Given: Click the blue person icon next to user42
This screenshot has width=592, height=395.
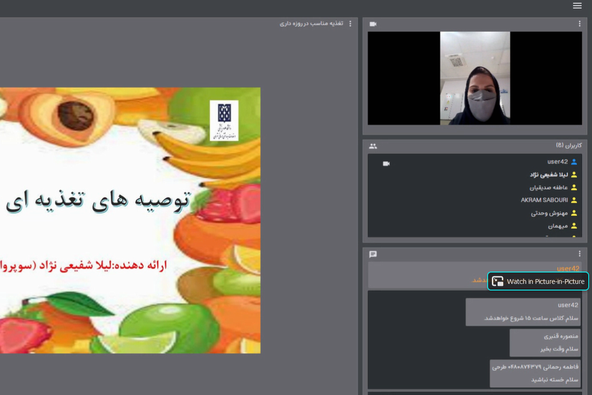Looking at the screenshot, I should click(574, 162).
